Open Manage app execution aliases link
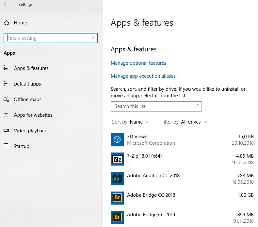Screen dimensions: 258x227 point(143,76)
